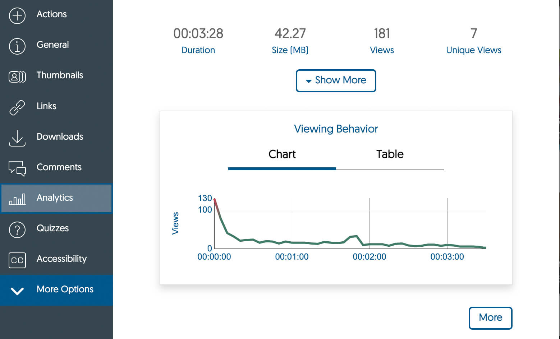Click the General info icon
The height and width of the screenshot is (339, 560).
17,46
